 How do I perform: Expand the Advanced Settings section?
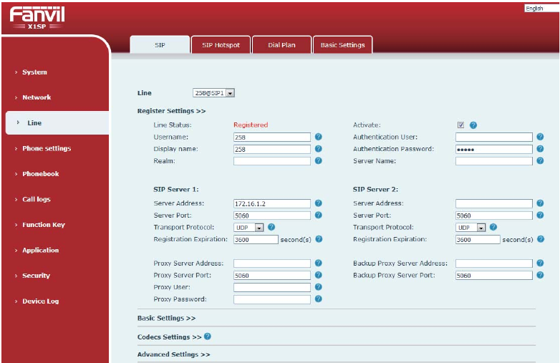point(173,354)
